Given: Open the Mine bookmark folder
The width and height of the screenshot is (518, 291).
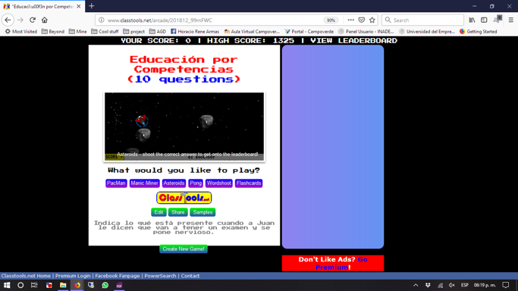Looking at the screenshot, I should 77,31.
